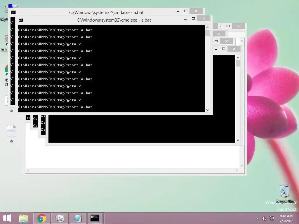The height and width of the screenshot is (224, 299).
Task: Maximize the front cmd.exe a.bat window
Action: (x=193, y=18)
